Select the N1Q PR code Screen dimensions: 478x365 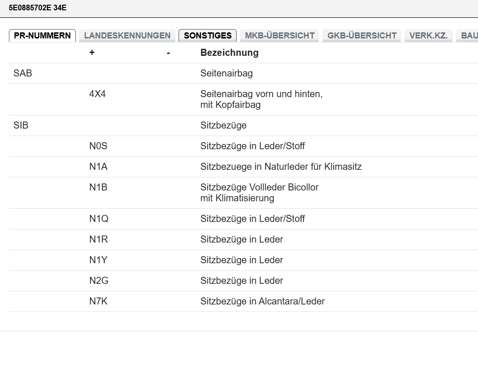point(99,219)
